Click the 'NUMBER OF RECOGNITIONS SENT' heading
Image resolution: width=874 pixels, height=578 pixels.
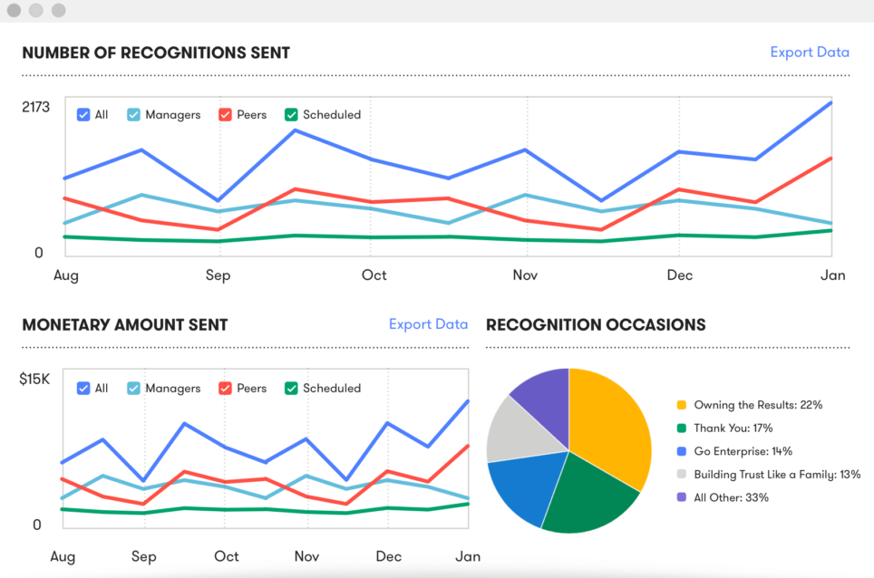pyautogui.click(x=156, y=53)
